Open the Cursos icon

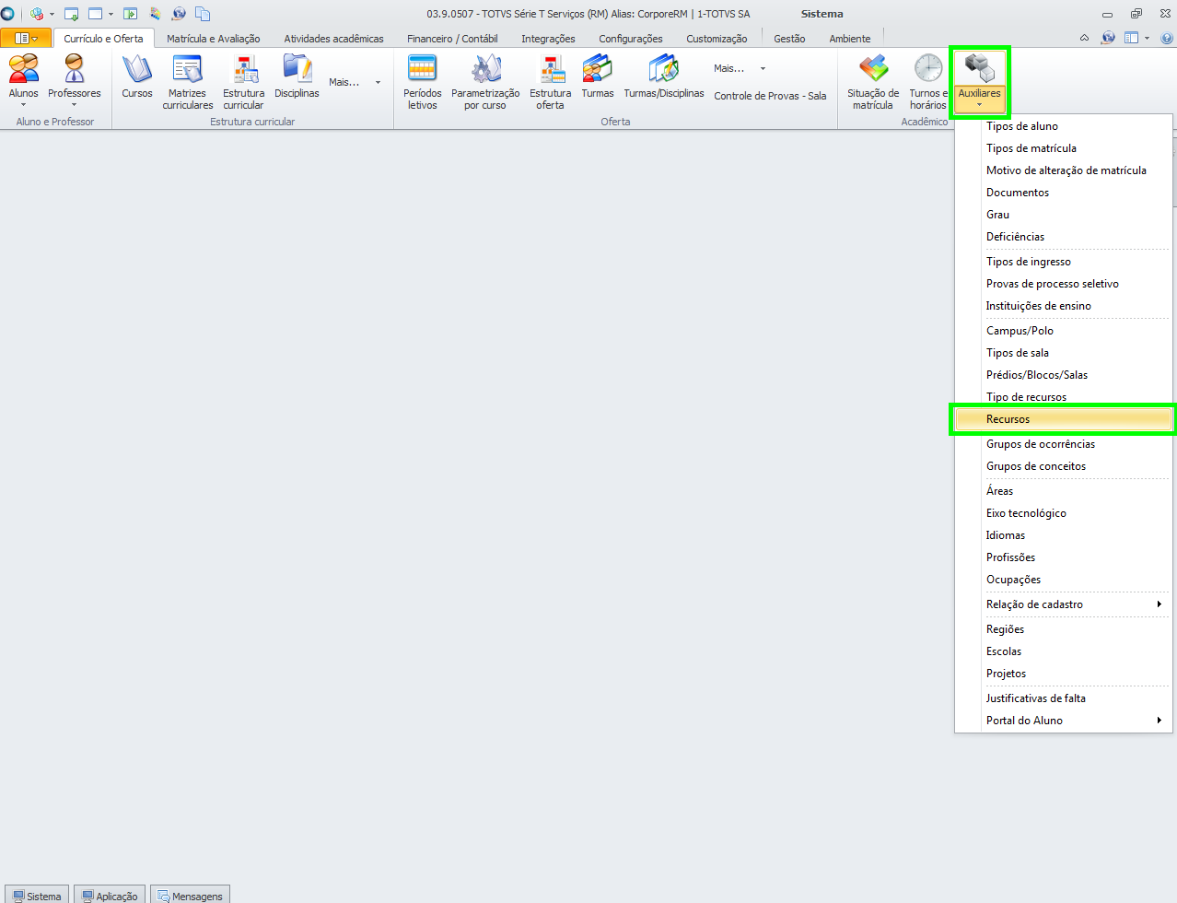(x=137, y=76)
